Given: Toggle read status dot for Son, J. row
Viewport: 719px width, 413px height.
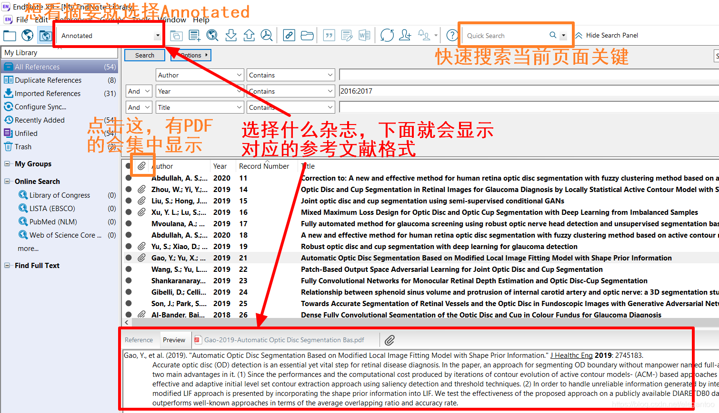Looking at the screenshot, I should pyautogui.click(x=129, y=304).
